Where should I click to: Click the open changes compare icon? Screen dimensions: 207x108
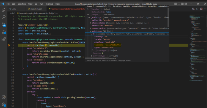193,9
